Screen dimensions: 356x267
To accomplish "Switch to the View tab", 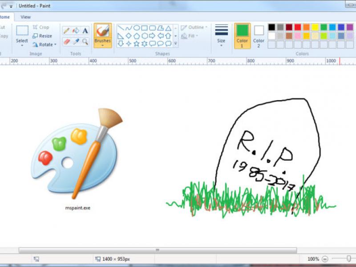I will click(25, 17).
